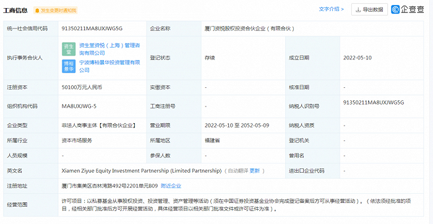Select the 工商信息 section heading
The width and height of the screenshot is (433, 224).
(15, 11)
